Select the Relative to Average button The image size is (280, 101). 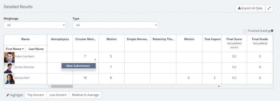[x=85, y=95]
